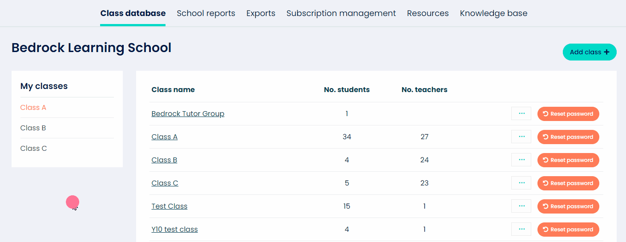
Task: Open Subscription management tab
Action: tap(341, 13)
